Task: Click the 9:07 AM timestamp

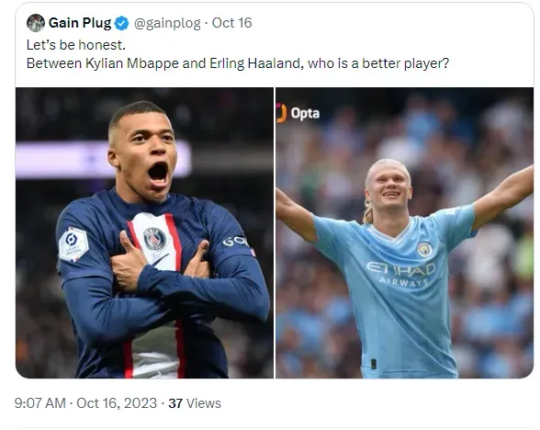Action: tap(40, 403)
